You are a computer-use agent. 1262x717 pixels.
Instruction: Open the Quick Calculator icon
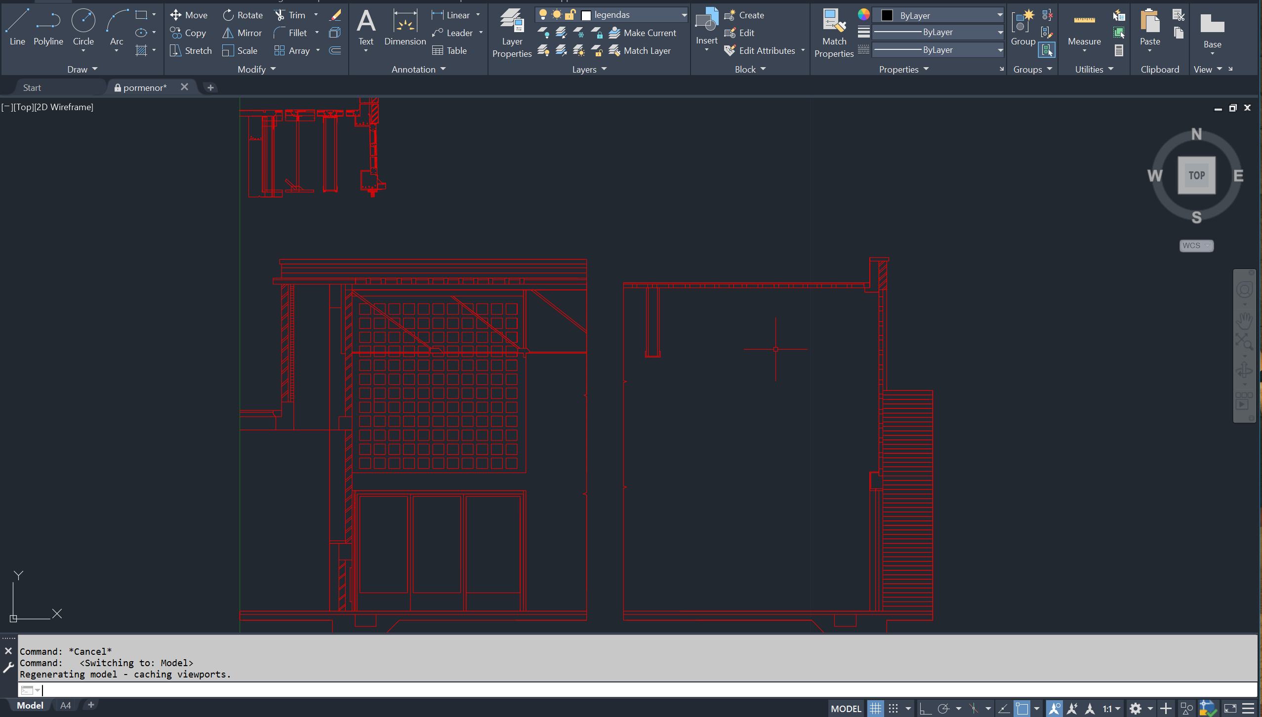[1119, 50]
